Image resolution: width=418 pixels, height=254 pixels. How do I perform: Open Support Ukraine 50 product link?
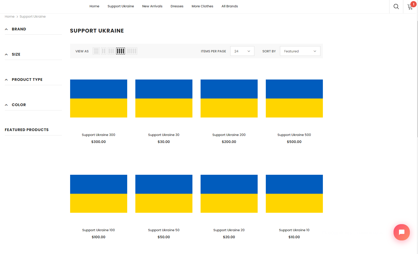164,230
